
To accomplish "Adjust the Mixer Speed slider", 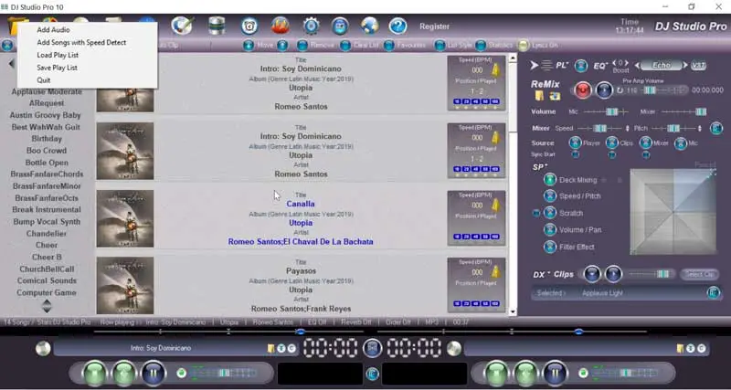I will [x=599, y=128].
